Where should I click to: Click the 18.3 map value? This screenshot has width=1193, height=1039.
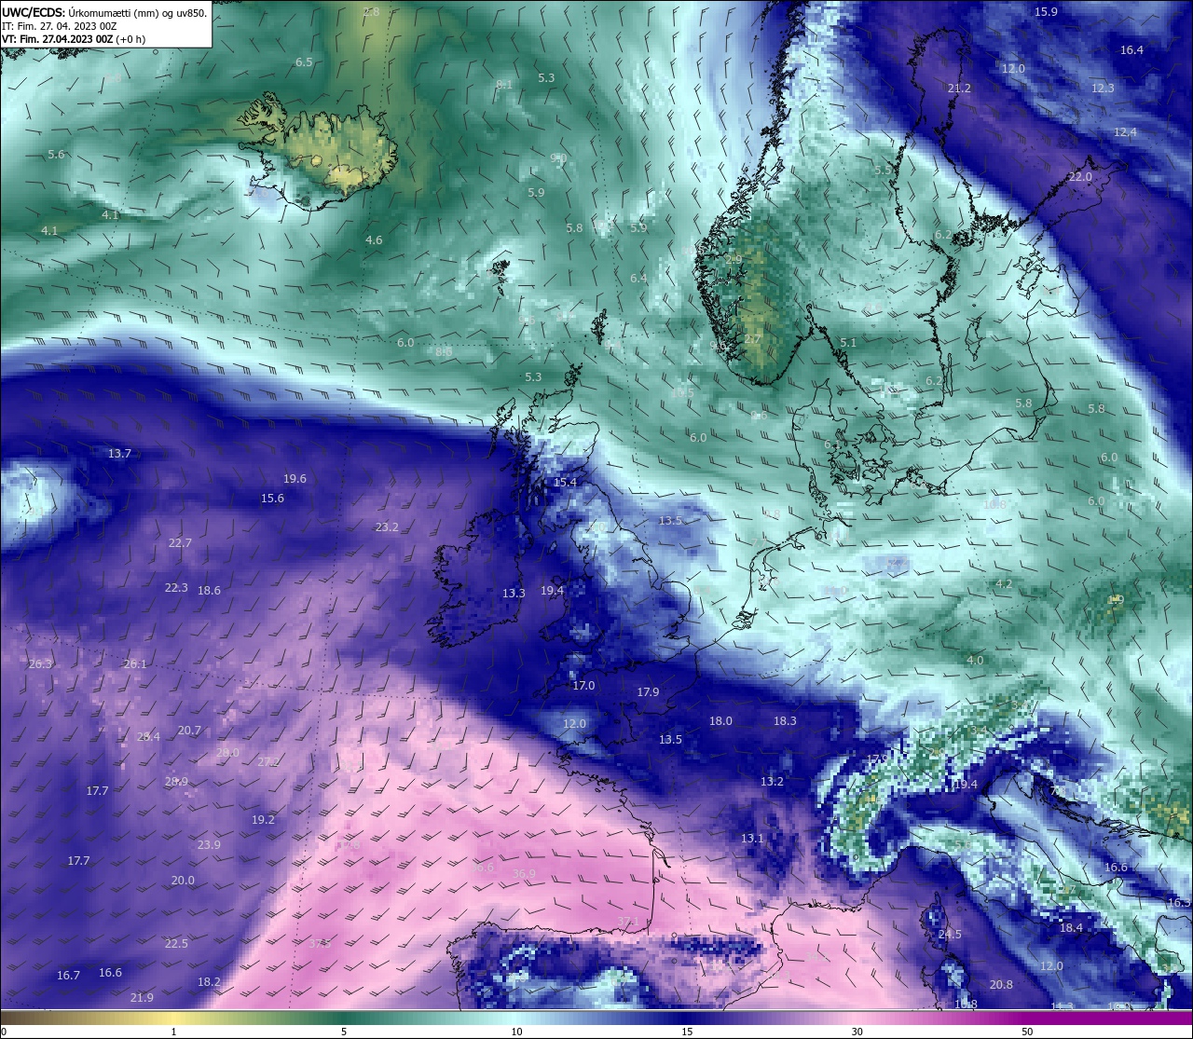tap(785, 721)
